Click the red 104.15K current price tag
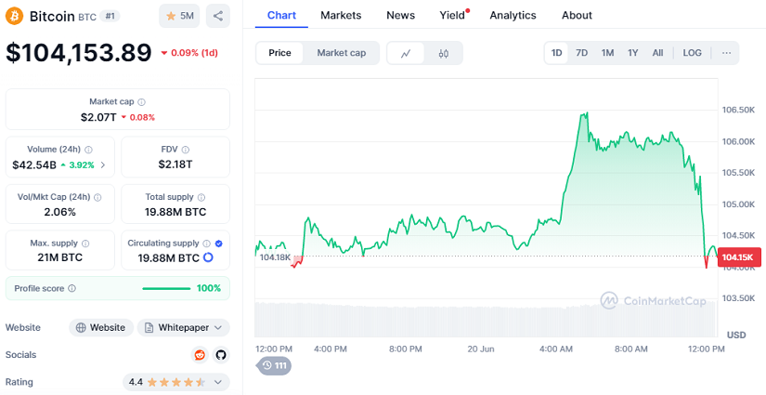 [x=739, y=257]
